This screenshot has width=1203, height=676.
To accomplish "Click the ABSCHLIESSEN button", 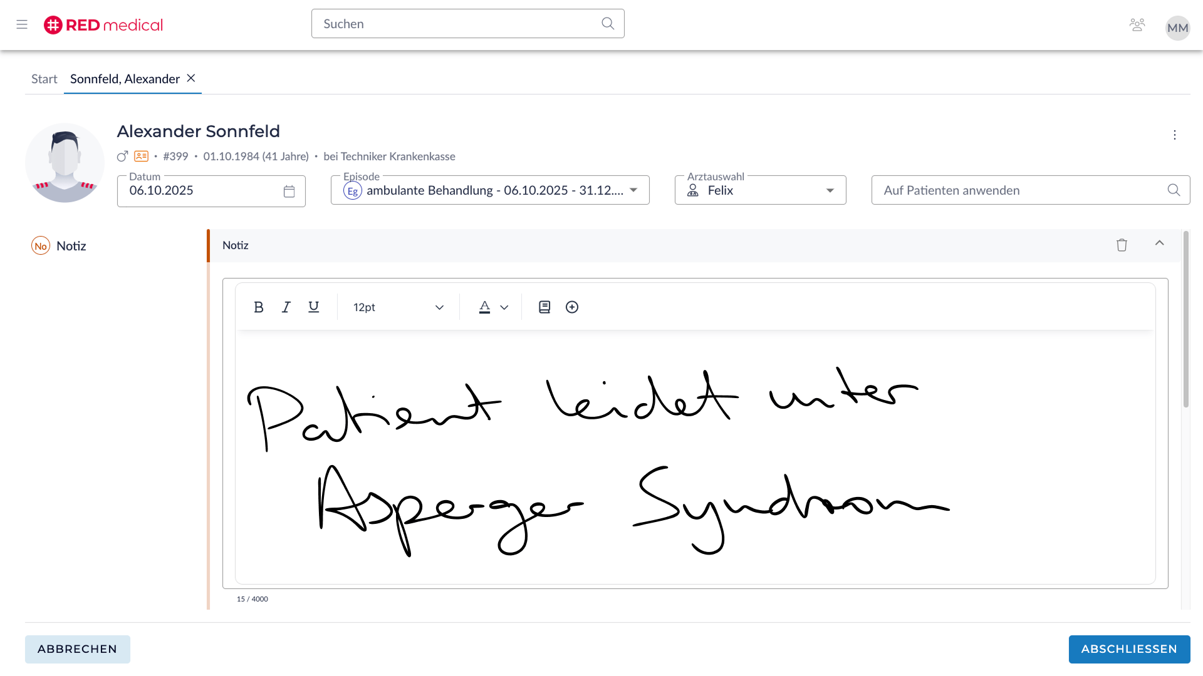I will click(x=1129, y=649).
